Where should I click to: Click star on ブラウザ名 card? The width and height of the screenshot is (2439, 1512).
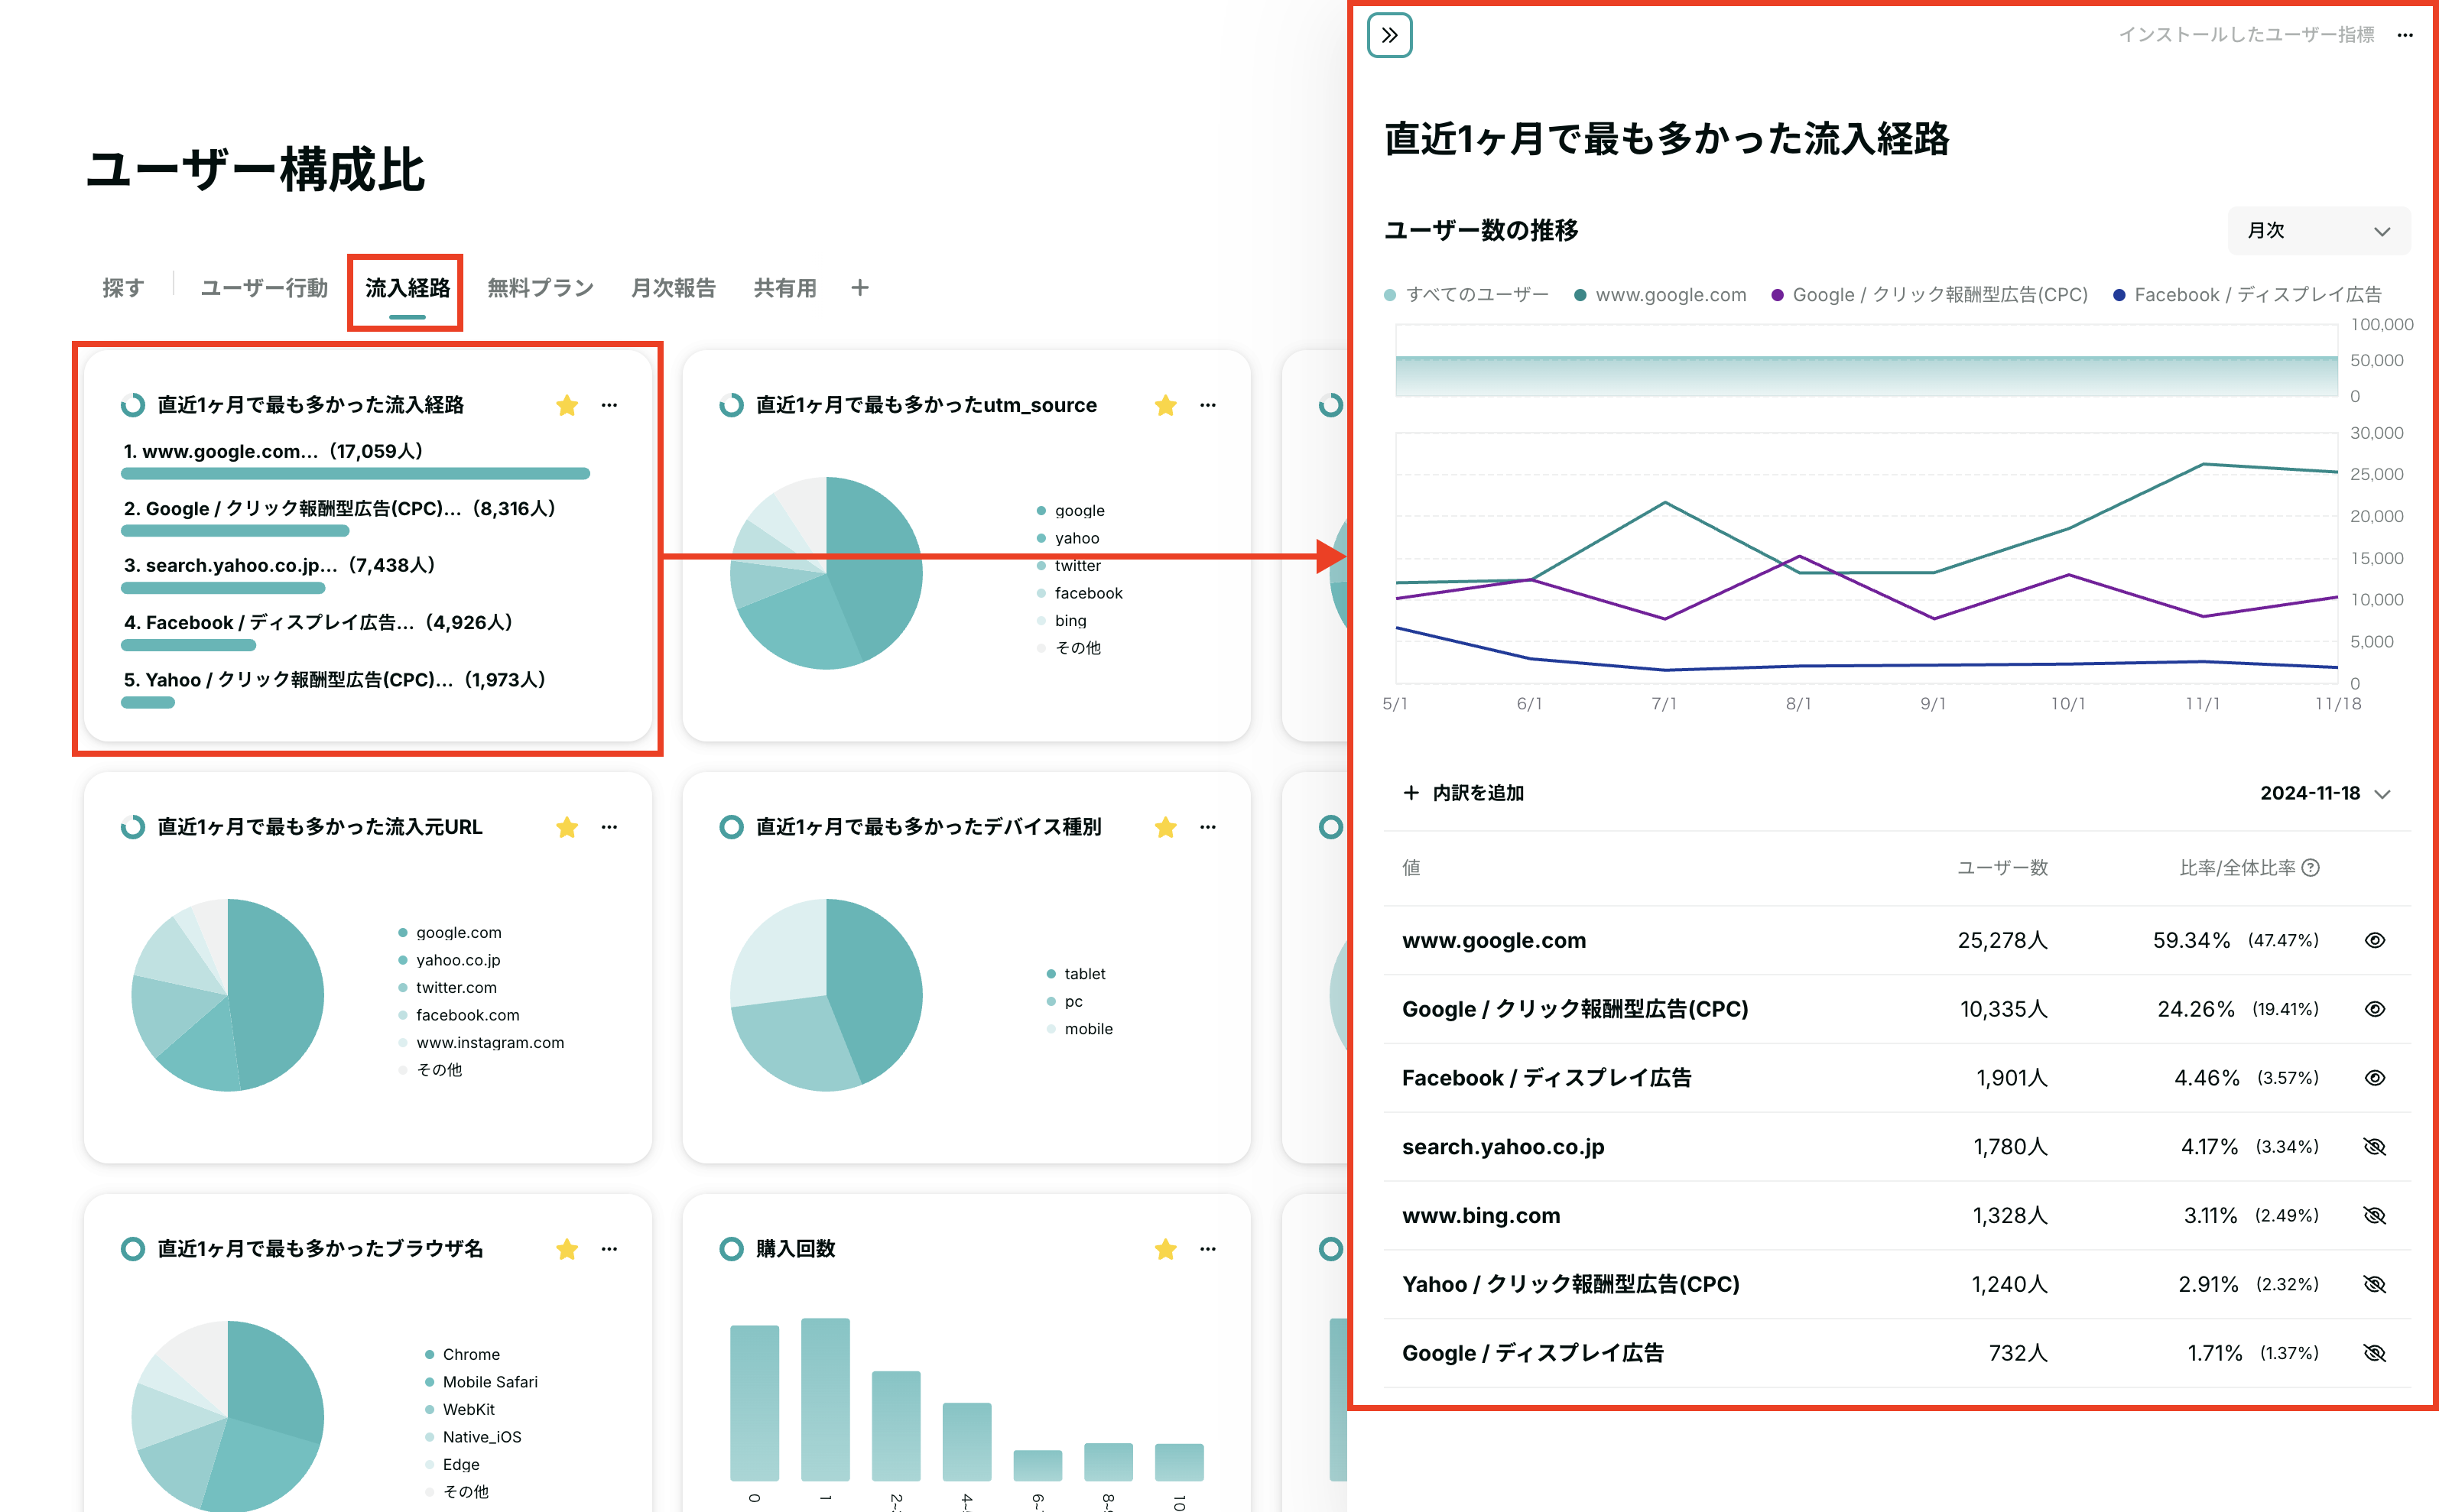click(567, 1249)
